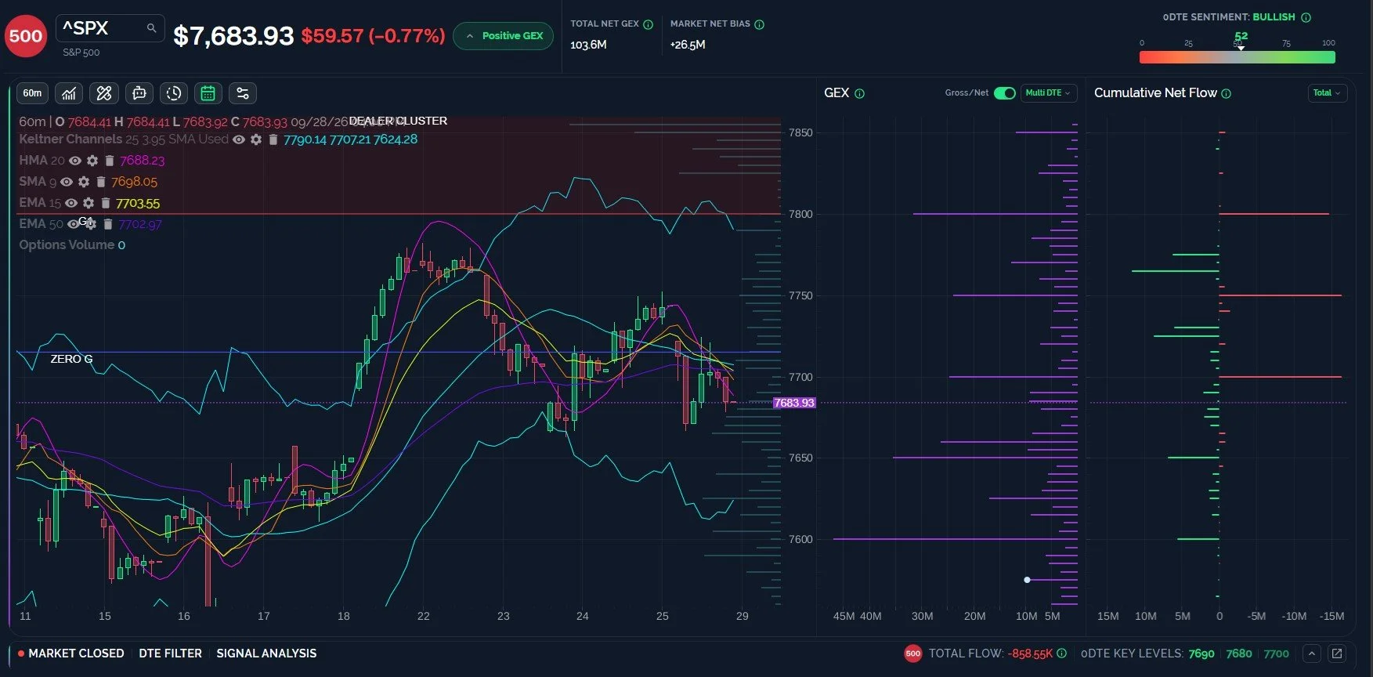Image resolution: width=1373 pixels, height=677 pixels.
Task: Open SMA 9 settings gear
Action: click(84, 182)
